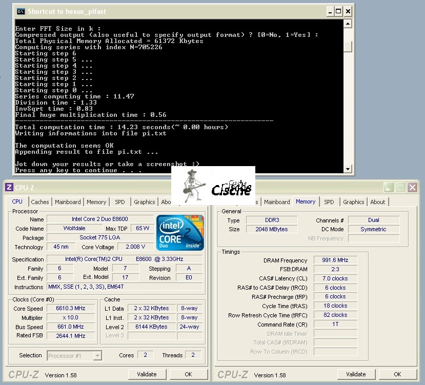
Task: Click the Ext. Model value '17'
Action: (x=125, y=278)
